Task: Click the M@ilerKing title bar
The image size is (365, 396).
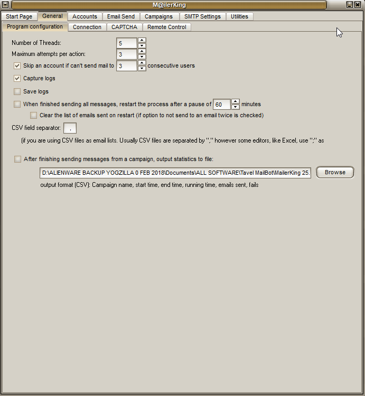Action: 169,5
